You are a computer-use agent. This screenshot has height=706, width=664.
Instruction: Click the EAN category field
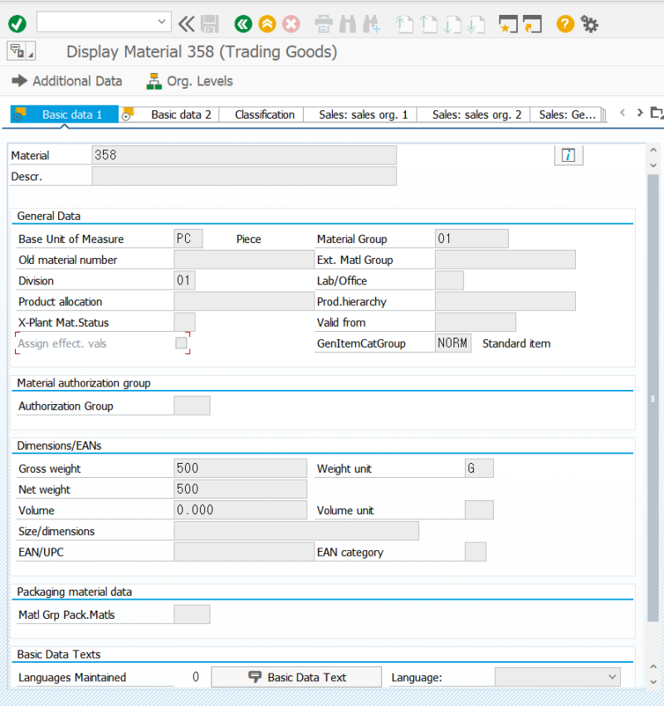(x=476, y=552)
